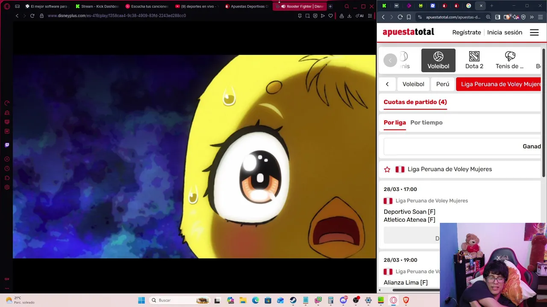This screenshot has height=307, width=547.
Task: Switch to Kick tab in Brave
Action: point(384,6)
